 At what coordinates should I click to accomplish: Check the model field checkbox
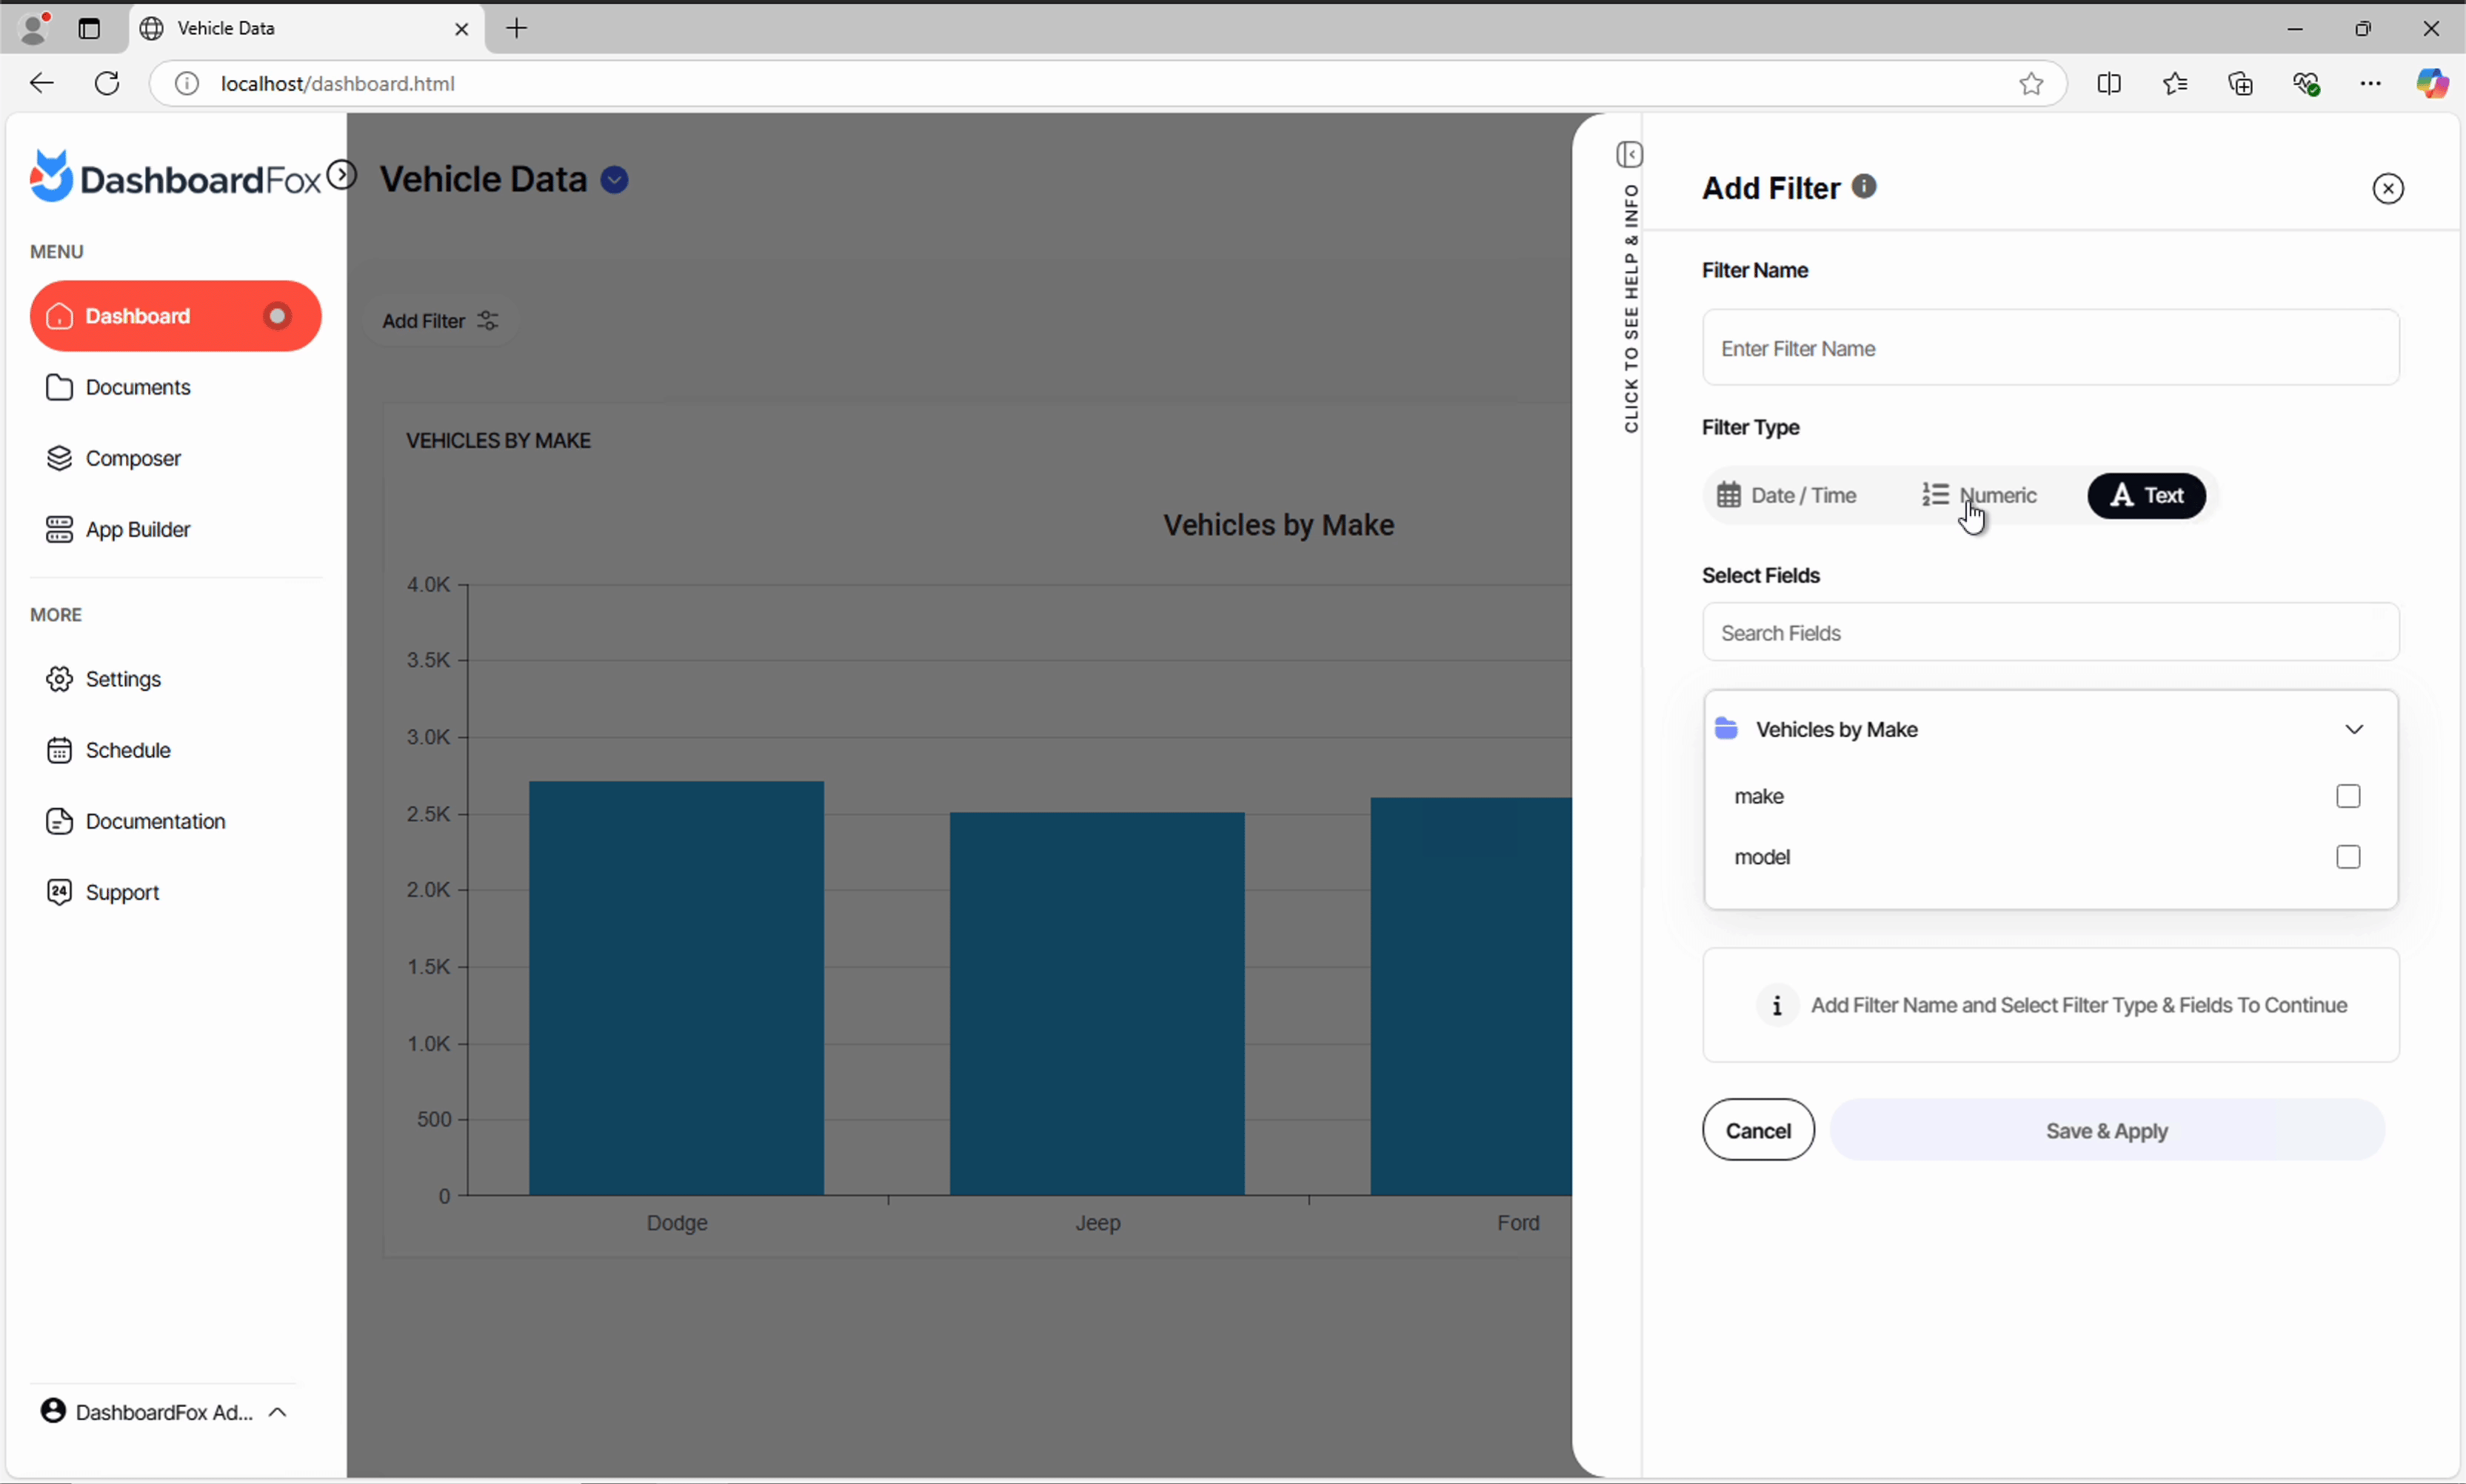pyautogui.click(x=2347, y=857)
